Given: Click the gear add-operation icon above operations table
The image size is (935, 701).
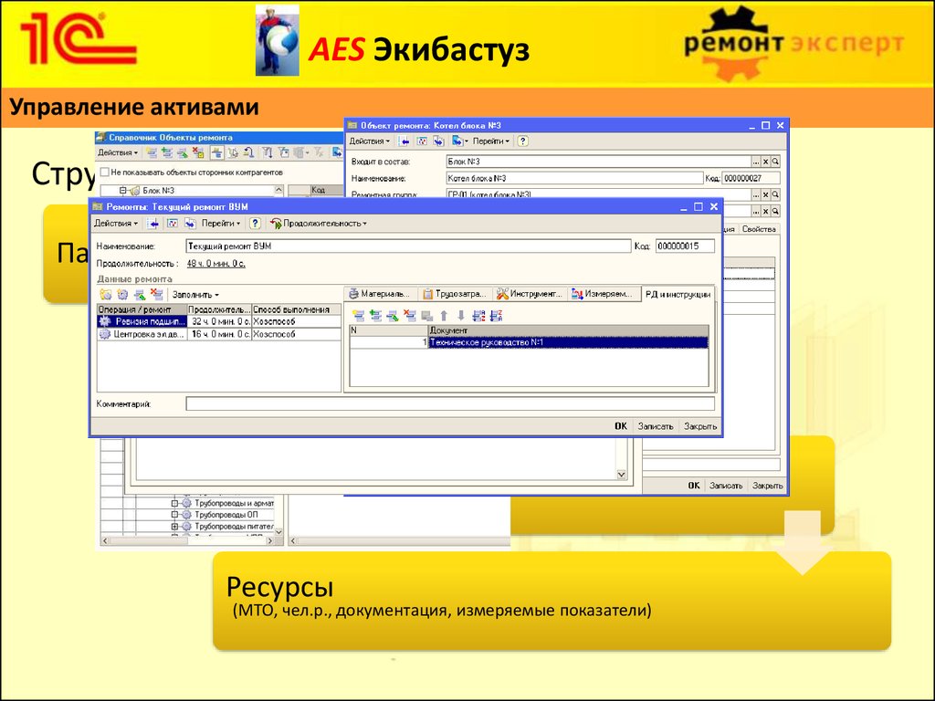Looking at the screenshot, I should (123, 295).
